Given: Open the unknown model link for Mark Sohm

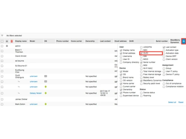Looking at the screenshot, I should (33, 104).
